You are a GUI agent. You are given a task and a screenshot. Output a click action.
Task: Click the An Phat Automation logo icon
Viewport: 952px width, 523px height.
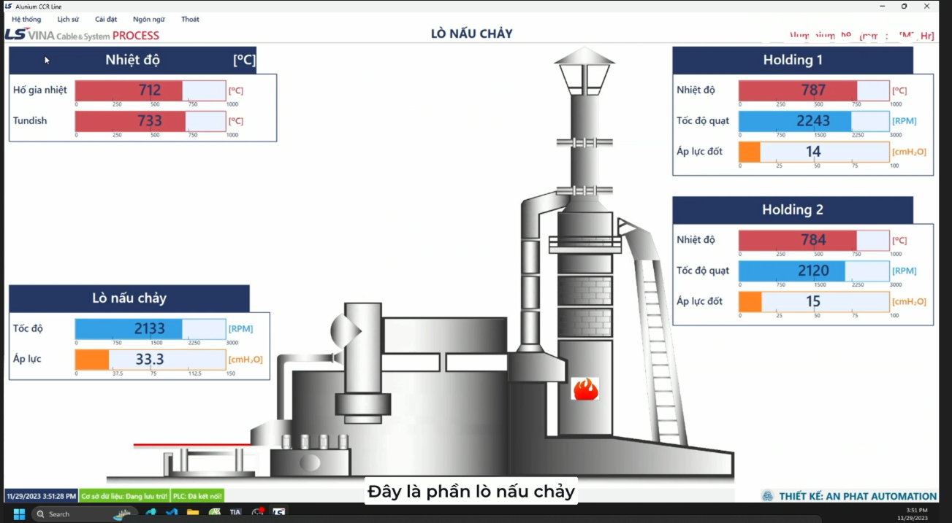(x=767, y=496)
